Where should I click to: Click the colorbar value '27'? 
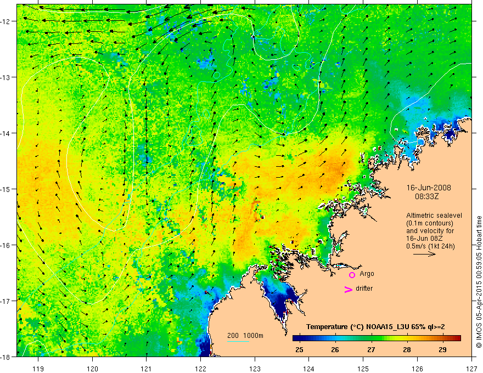[x=371, y=349]
